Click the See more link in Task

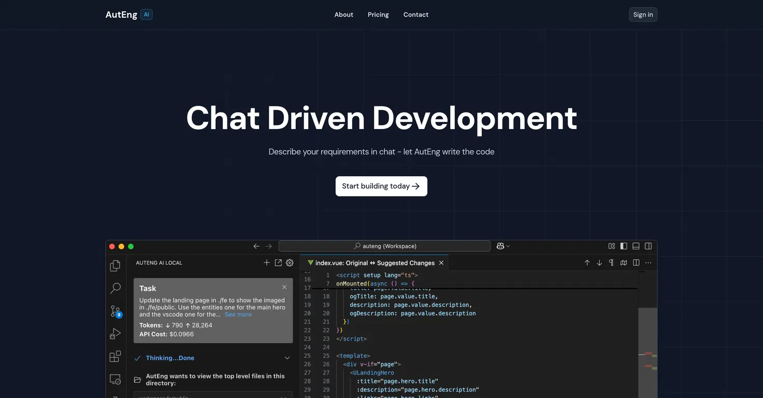click(x=238, y=315)
